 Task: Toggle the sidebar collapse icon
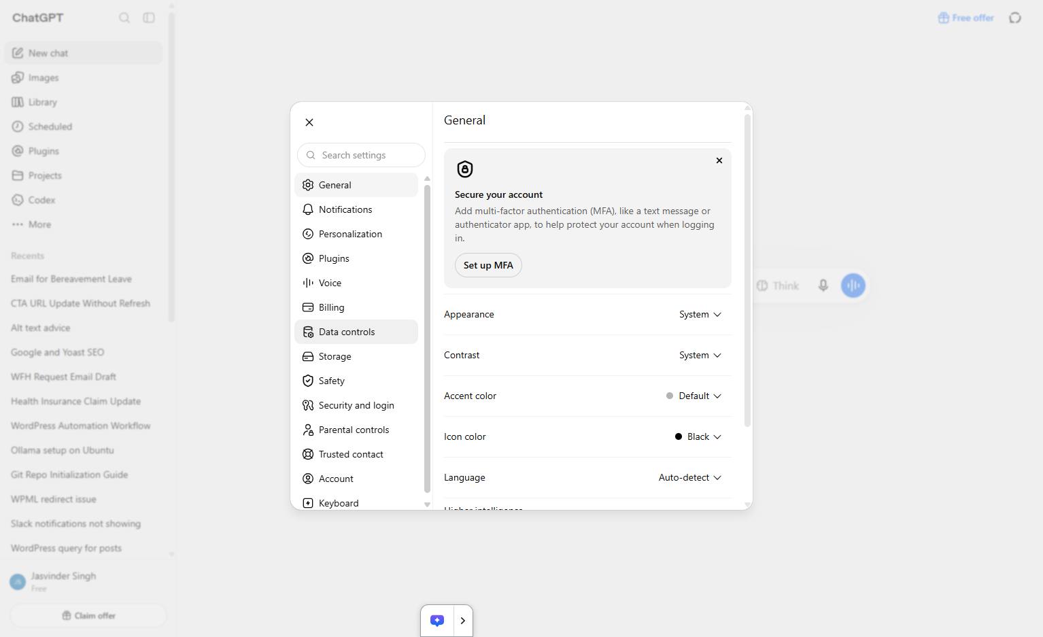149,18
